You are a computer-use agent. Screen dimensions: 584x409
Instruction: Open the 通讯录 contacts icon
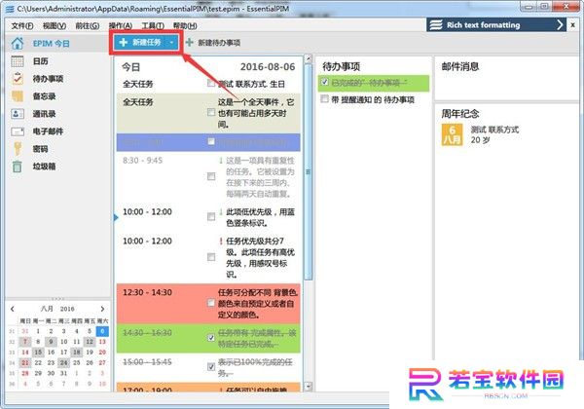point(18,114)
